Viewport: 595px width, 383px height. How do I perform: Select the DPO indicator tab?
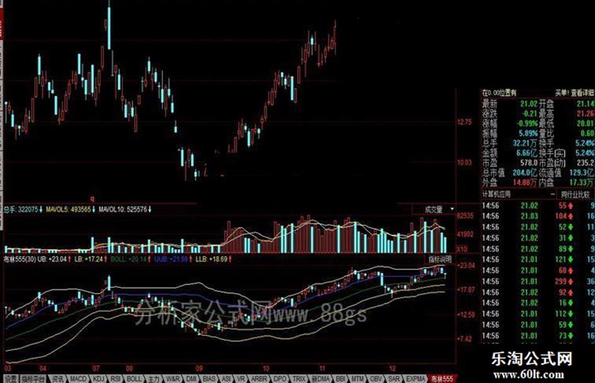point(280,379)
